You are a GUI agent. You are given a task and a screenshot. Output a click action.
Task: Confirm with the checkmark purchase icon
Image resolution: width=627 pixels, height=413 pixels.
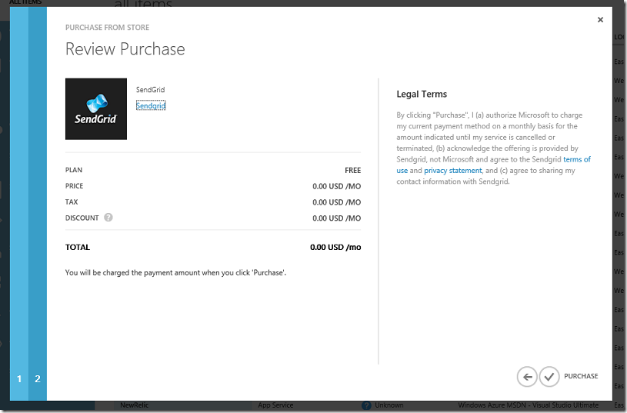(x=549, y=377)
